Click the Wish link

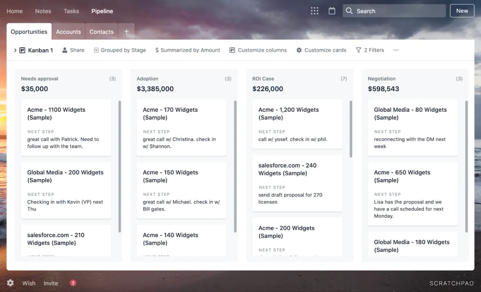coord(29,283)
